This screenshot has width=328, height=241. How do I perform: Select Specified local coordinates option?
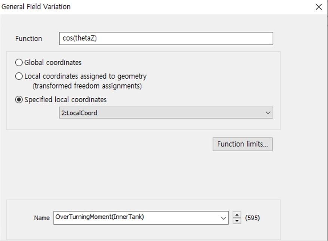tap(19, 100)
